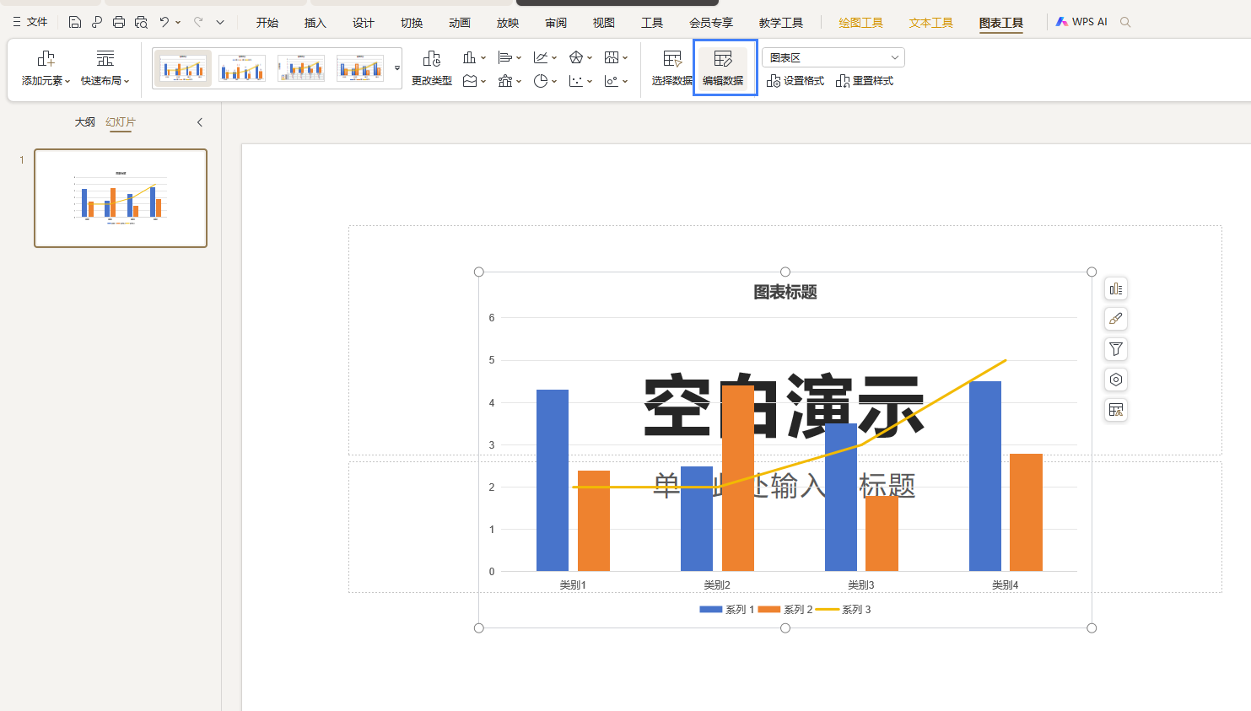Collapse the slide panel with the chevron
Image resolution: width=1251 pixels, height=711 pixels.
pyautogui.click(x=200, y=122)
